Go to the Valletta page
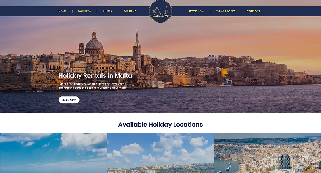This screenshot has width=321, height=173. coord(84,11)
